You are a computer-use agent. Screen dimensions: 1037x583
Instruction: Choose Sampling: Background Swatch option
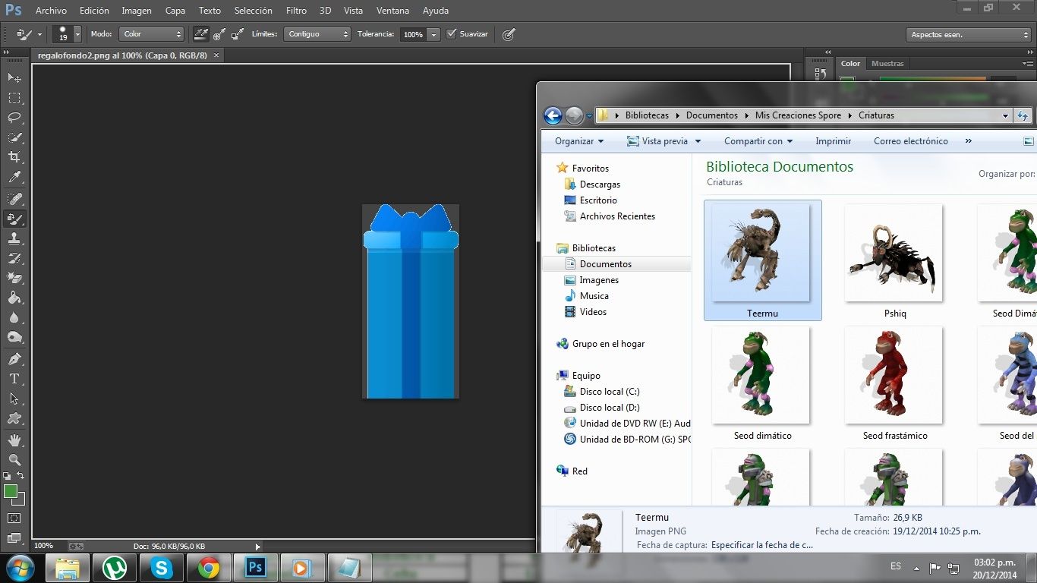click(x=238, y=34)
